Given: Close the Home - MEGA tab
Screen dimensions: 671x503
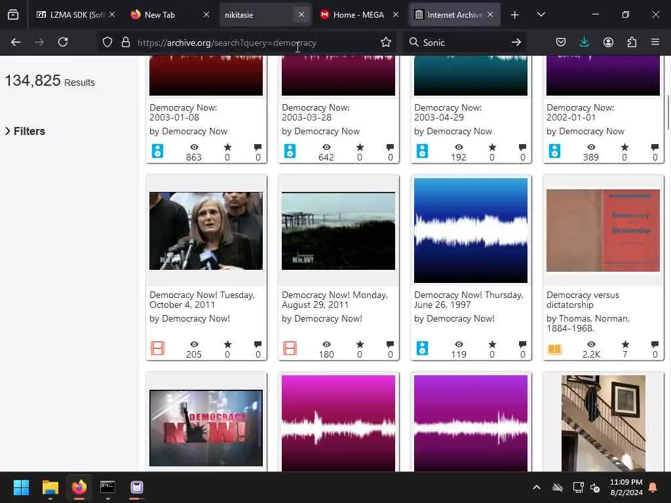Looking at the screenshot, I should tap(396, 15).
